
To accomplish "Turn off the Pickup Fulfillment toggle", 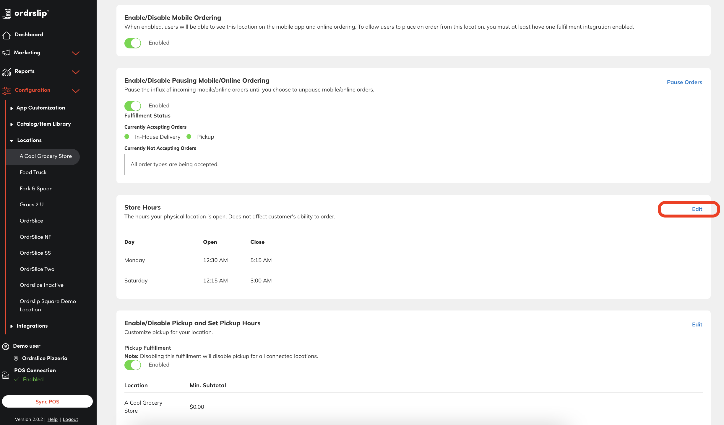I will point(132,365).
